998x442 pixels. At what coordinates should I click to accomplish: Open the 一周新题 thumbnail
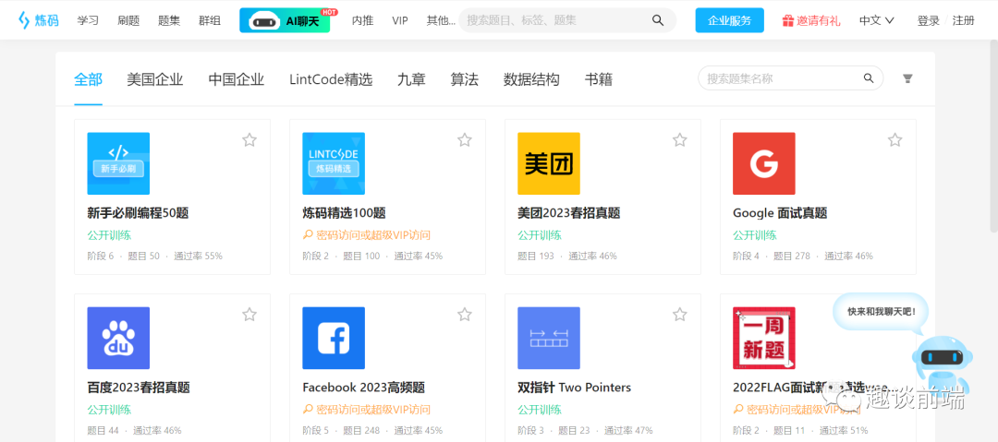click(764, 338)
